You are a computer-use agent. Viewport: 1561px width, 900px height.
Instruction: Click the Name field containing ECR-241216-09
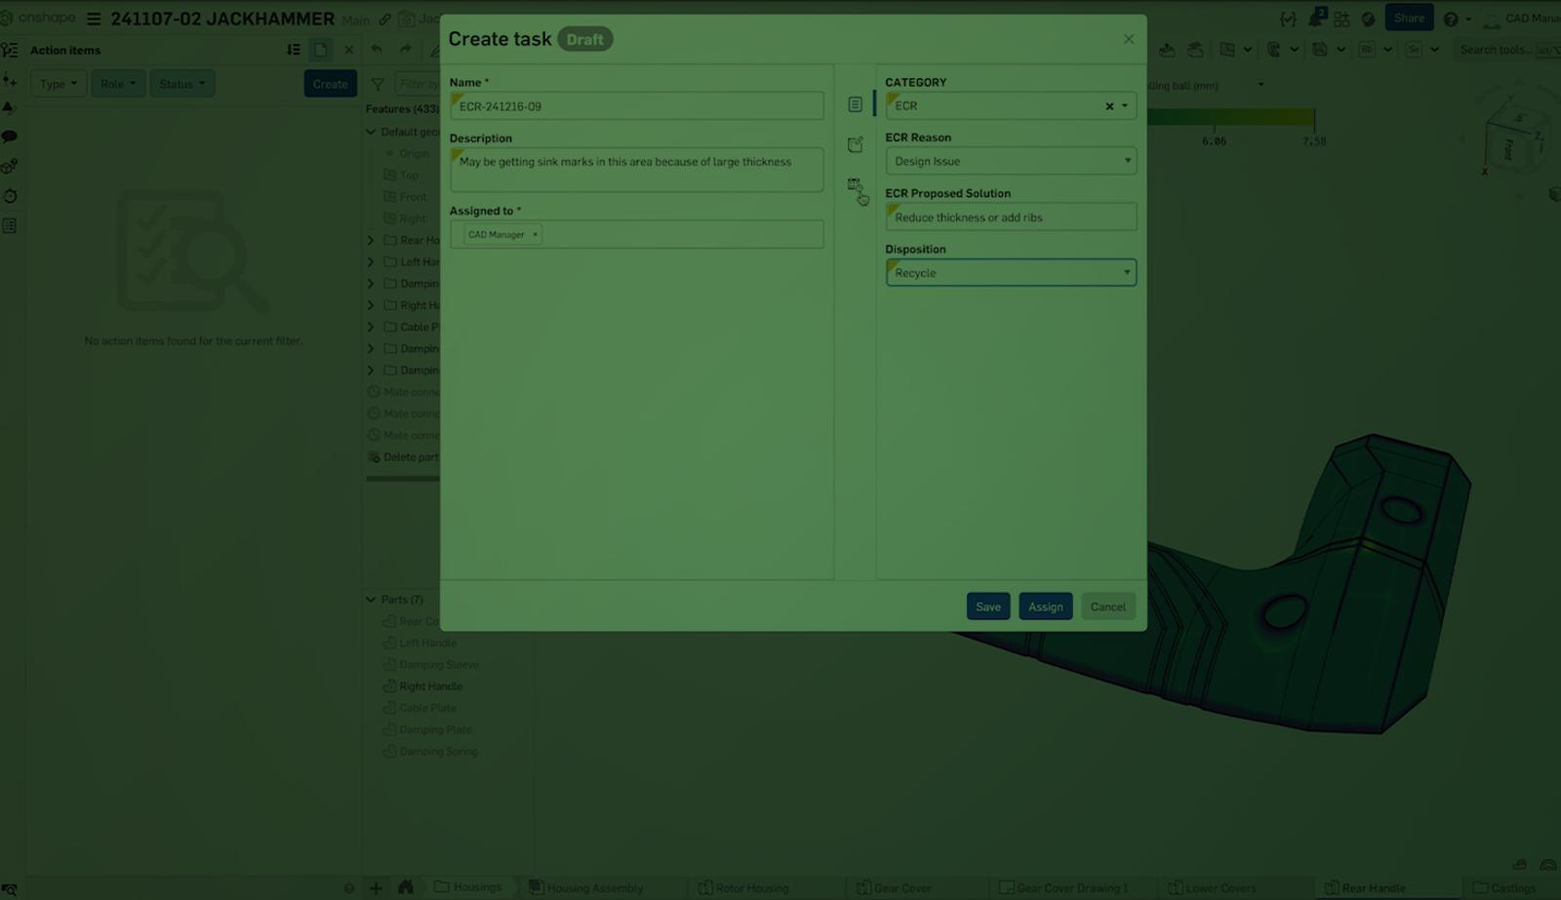[x=636, y=105]
